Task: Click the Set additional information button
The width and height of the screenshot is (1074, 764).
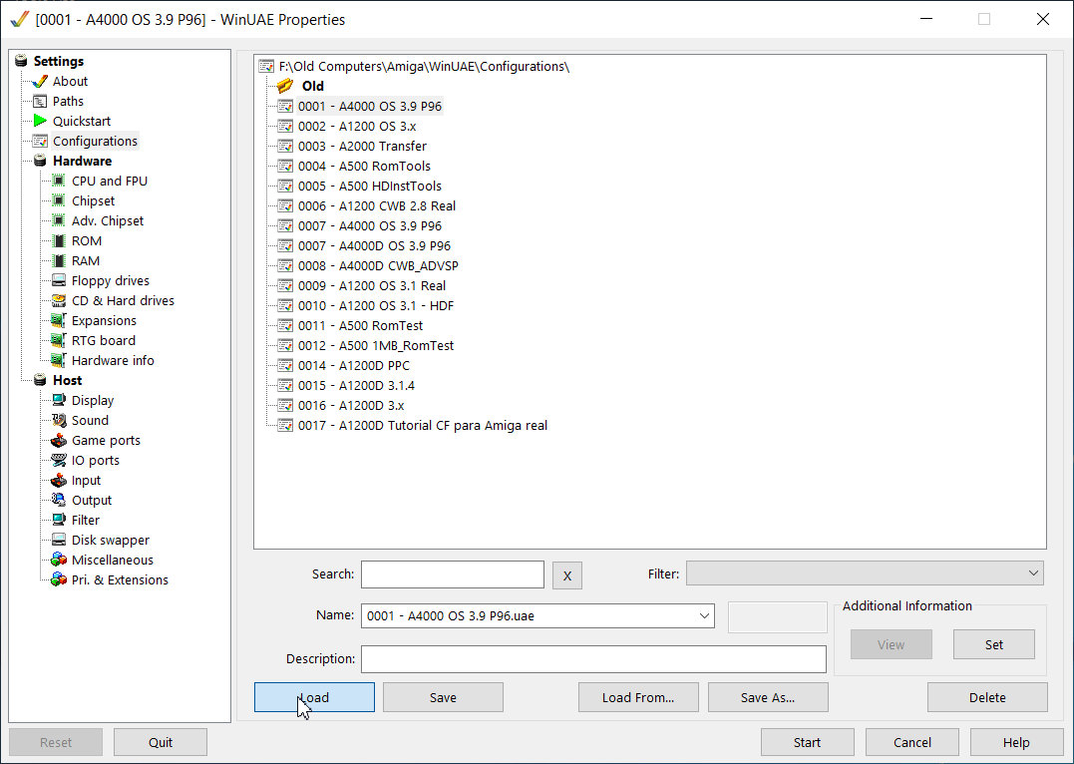Action: click(x=994, y=644)
